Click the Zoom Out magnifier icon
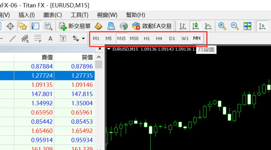Viewport: 271px width, 150px height. (x=235, y=26)
